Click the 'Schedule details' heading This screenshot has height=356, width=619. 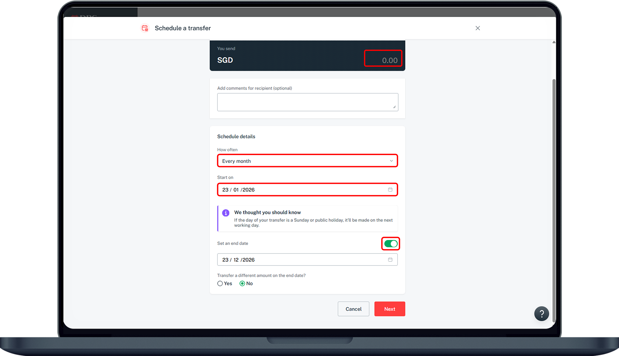[x=236, y=136]
